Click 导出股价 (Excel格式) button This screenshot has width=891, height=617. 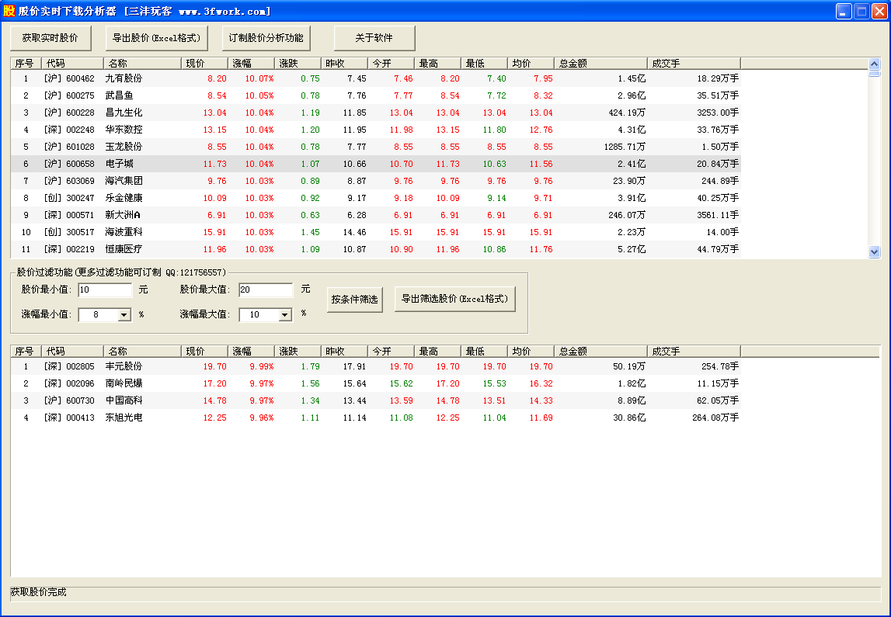coord(157,38)
